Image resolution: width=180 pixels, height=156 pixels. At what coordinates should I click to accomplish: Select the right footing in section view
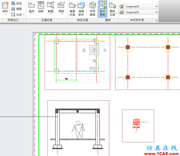(x=97, y=147)
